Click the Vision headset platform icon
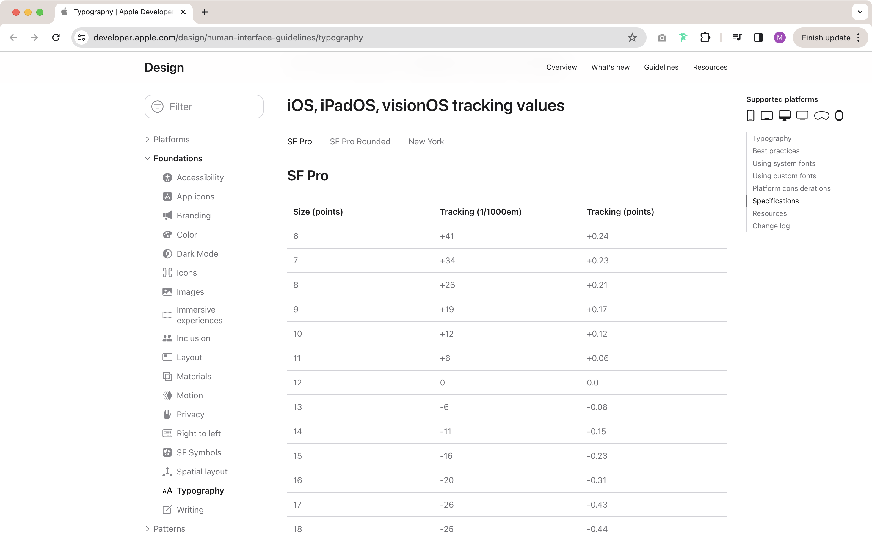The width and height of the screenshot is (872, 537). (x=821, y=116)
